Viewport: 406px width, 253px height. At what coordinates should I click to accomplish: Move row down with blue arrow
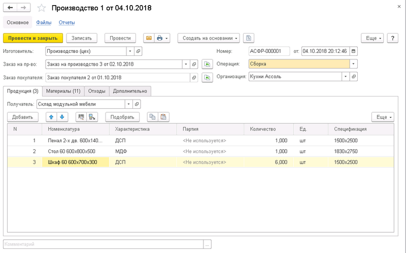point(62,117)
